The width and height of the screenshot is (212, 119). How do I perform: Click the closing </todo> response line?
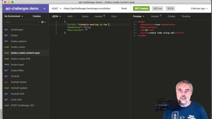pyautogui.click(x=142, y=36)
